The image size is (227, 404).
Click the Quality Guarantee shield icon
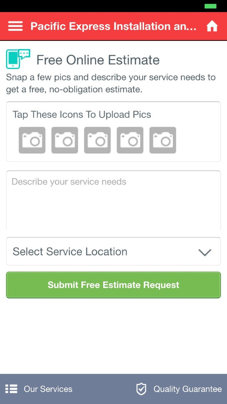coord(141,389)
